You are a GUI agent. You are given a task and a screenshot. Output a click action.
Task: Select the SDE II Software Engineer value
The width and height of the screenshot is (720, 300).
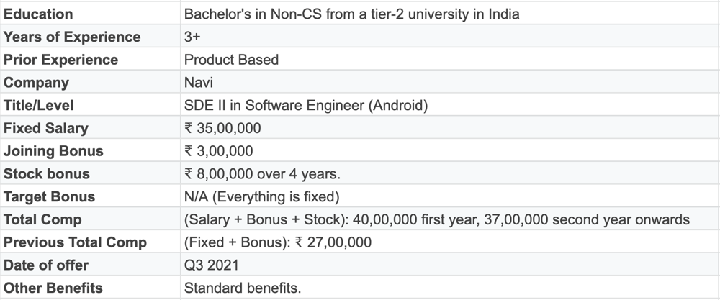pyautogui.click(x=306, y=106)
